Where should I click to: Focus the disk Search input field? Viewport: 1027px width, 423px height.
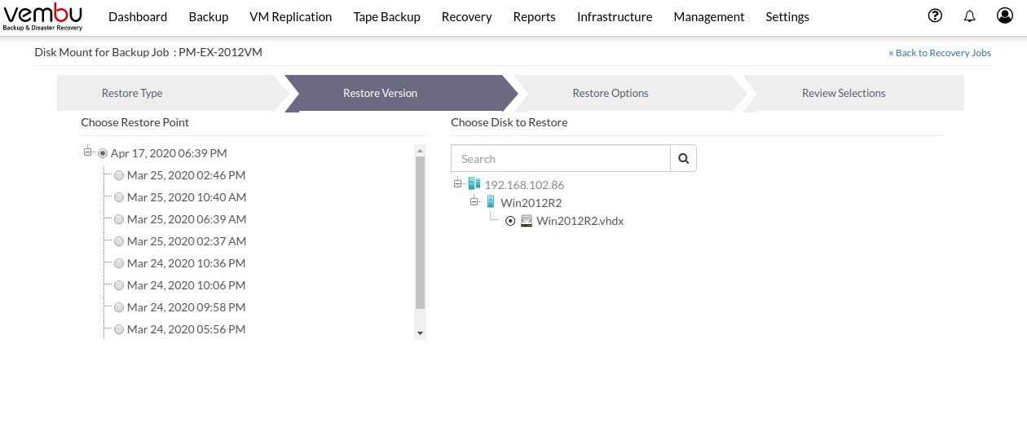click(561, 159)
